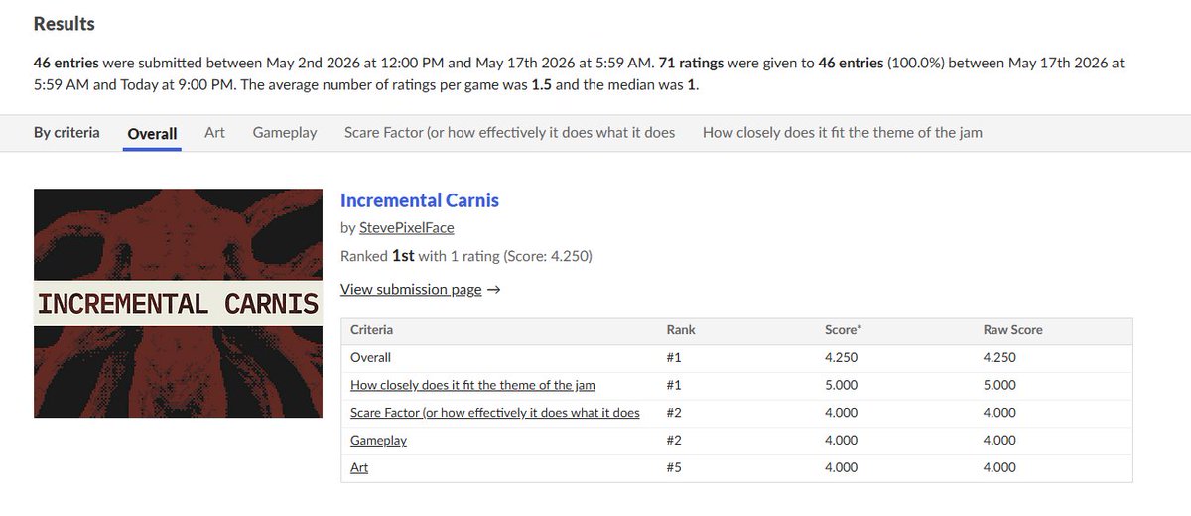Viewport: 1191px width, 516px height.
Task: Open the theme fit results tab
Action: (843, 132)
